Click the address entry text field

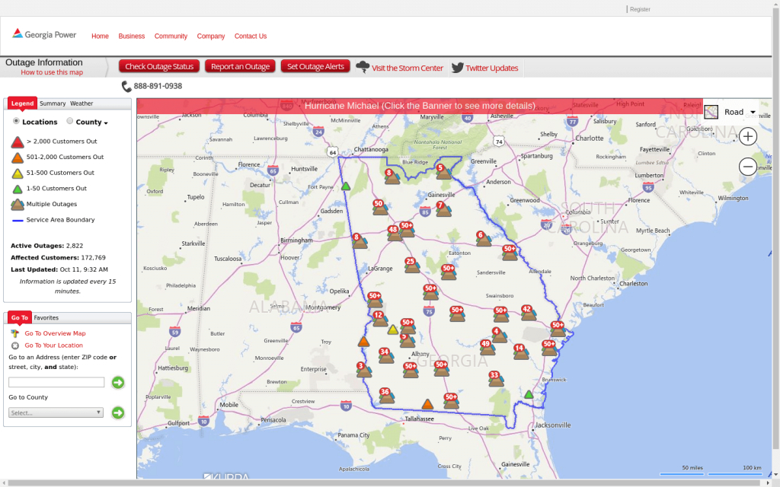56,382
